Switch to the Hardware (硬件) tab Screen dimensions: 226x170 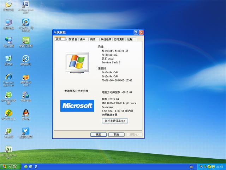click(x=82, y=39)
